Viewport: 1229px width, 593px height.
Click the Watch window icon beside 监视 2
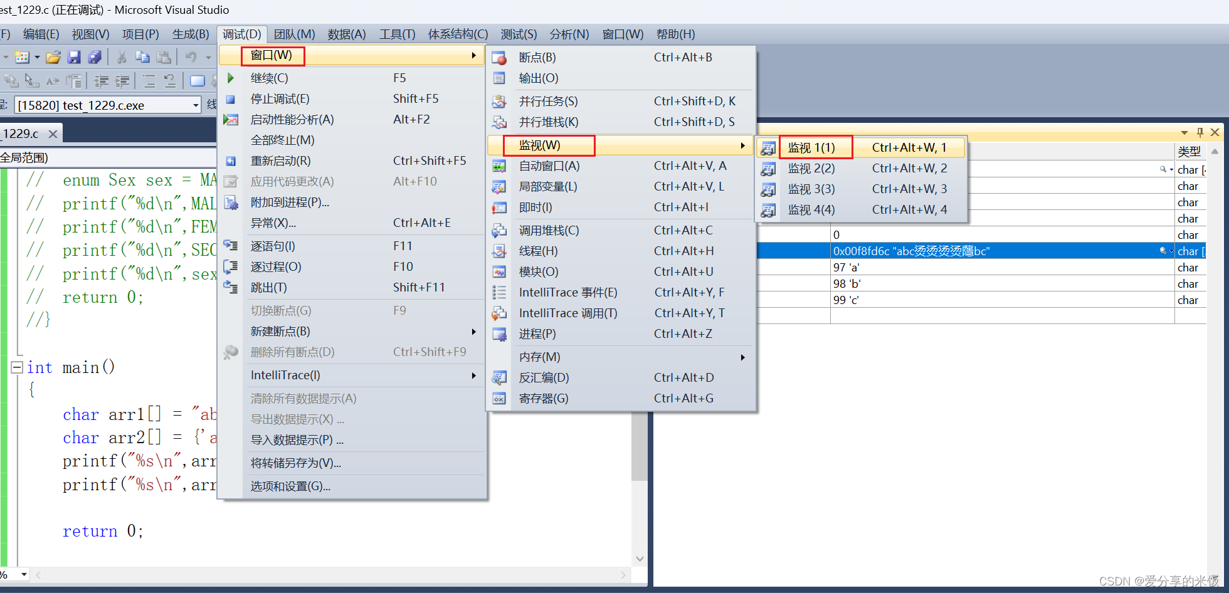pyautogui.click(x=768, y=169)
